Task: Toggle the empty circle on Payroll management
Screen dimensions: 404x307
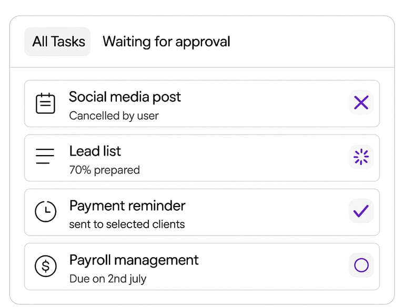Action: click(x=361, y=265)
